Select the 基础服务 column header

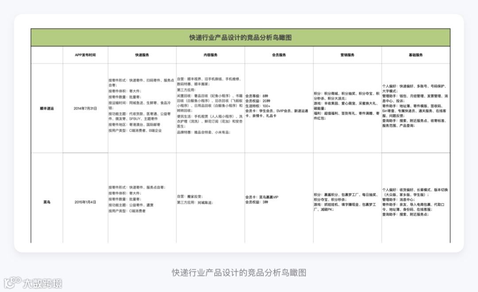(416, 55)
